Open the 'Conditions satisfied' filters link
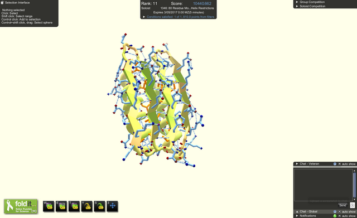This screenshot has height=218, width=357. click(x=180, y=17)
